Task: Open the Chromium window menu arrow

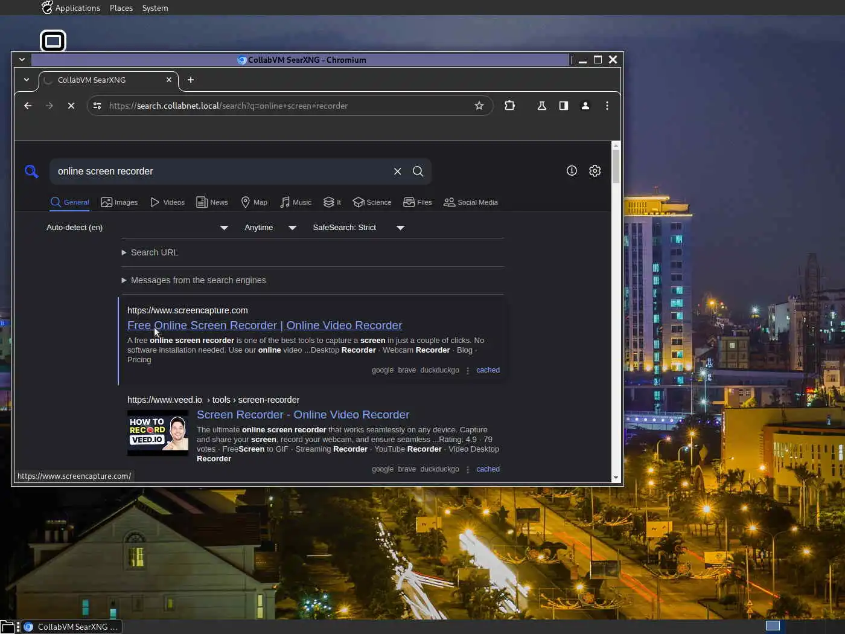Action: [22, 59]
